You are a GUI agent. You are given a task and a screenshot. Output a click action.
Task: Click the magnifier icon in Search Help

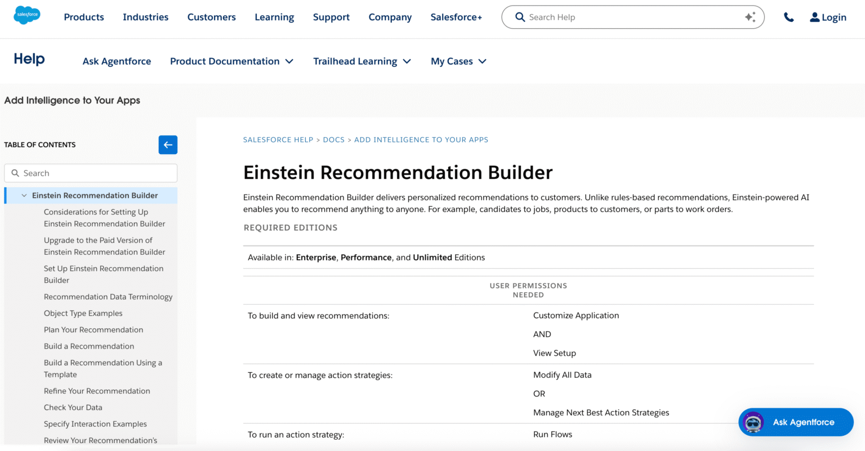click(520, 17)
